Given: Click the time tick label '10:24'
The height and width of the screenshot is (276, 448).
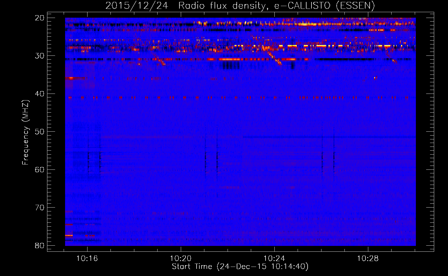Looking at the screenshot, I should tap(274, 259).
